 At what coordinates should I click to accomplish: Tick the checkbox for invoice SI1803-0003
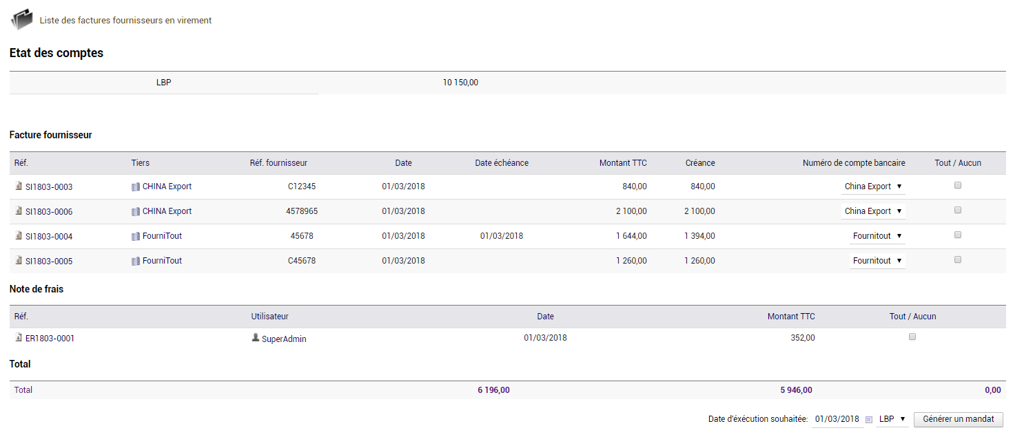point(958,185)
